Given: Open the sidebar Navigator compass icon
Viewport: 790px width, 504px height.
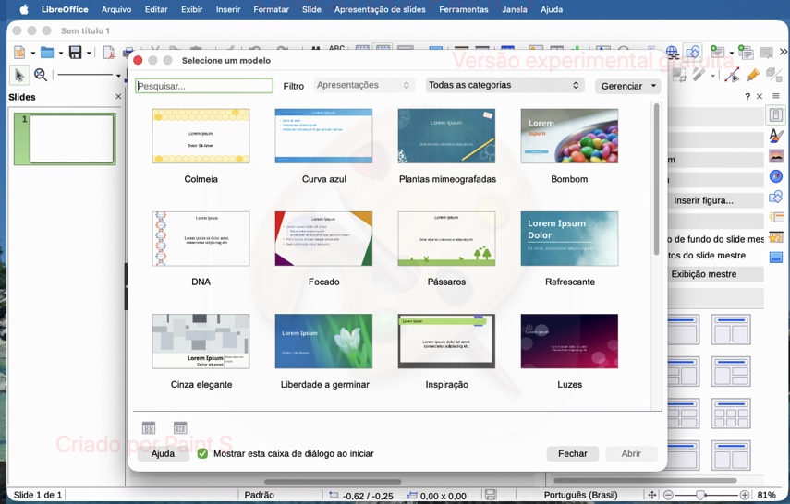Looking at the screenshot, I should coord(776,176).
